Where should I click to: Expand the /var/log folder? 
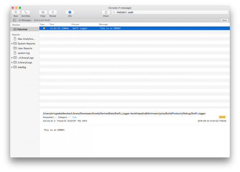tap(12, 67)
